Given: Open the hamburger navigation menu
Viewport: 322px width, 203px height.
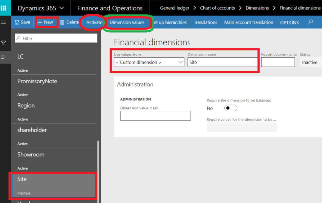Looking at the screenshot, I should click(4, 22).
